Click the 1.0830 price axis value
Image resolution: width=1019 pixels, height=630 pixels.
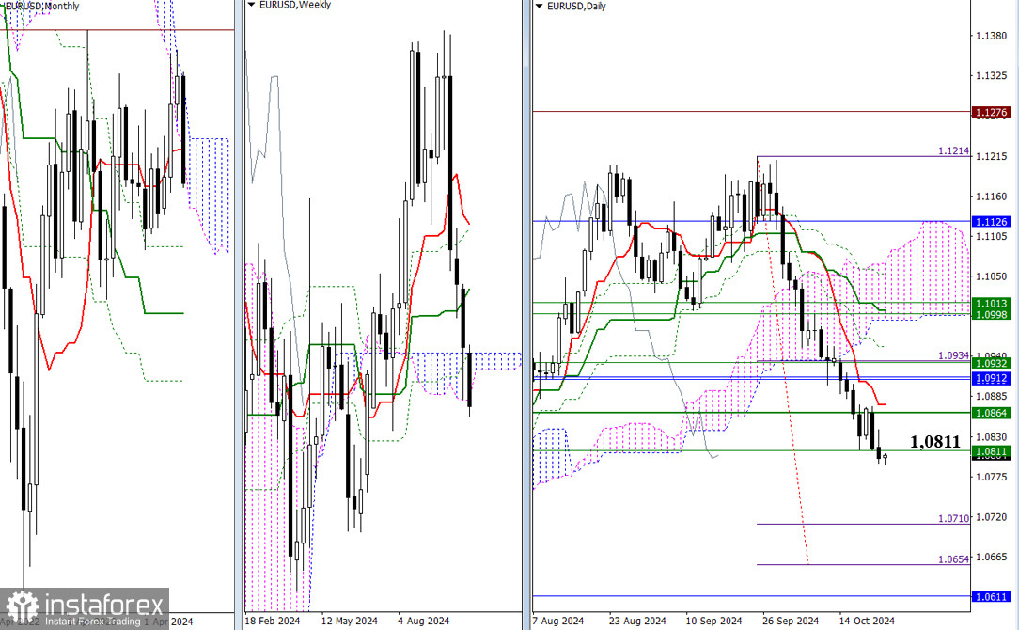click(x=992, y=437)
